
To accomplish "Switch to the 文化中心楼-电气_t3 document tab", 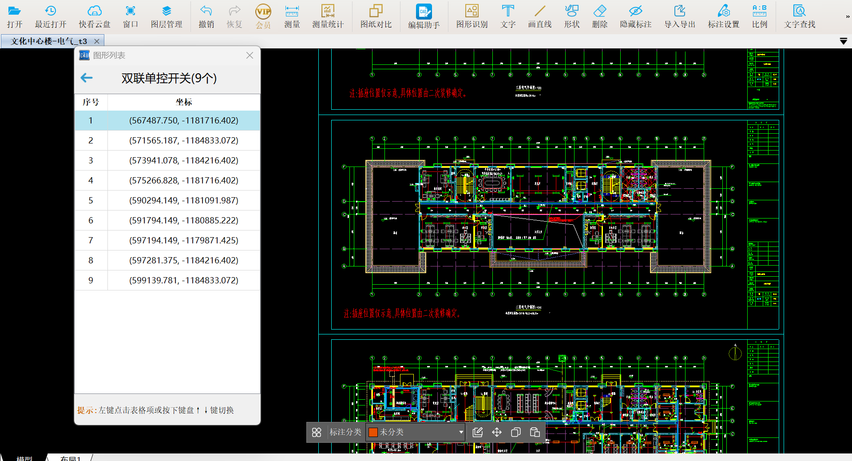I will pyautogui.click(x=49, y=41).
